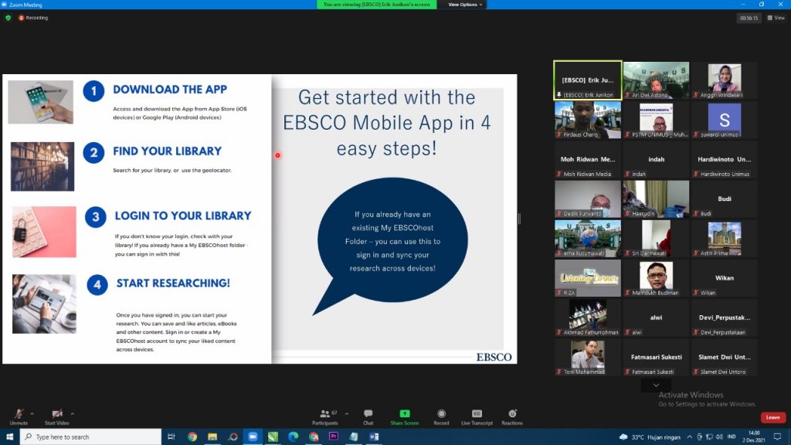Viewport: 791px width, 445px height.
Task: Select Firdaus Charis's video tile
Action: point(588,120)
